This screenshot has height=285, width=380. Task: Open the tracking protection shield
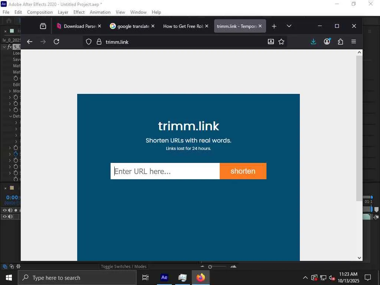click(89, 42)
